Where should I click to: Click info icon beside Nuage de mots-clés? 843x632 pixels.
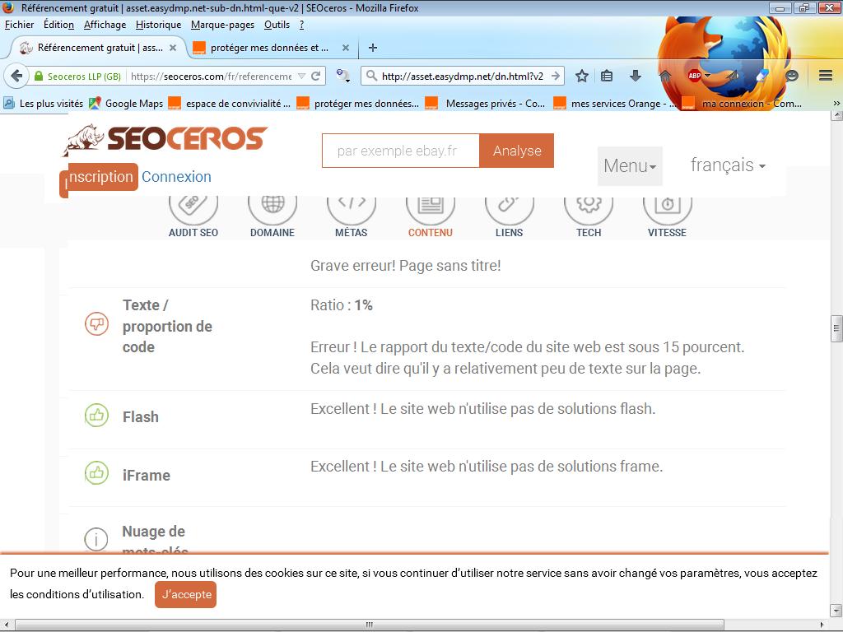click(x=96, y=540)
